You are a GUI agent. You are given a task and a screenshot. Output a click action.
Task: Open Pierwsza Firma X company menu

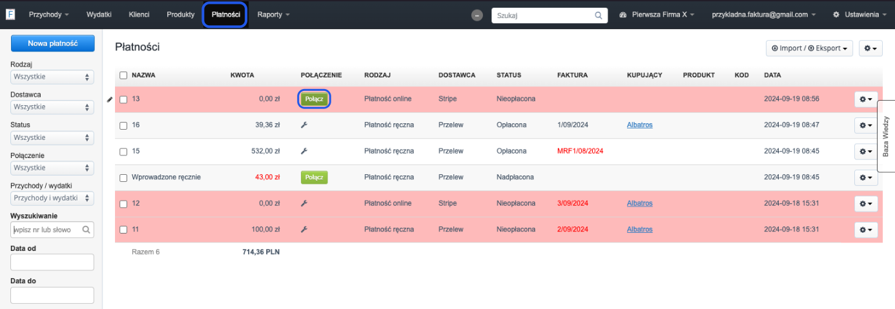click(x=657, y=14)
